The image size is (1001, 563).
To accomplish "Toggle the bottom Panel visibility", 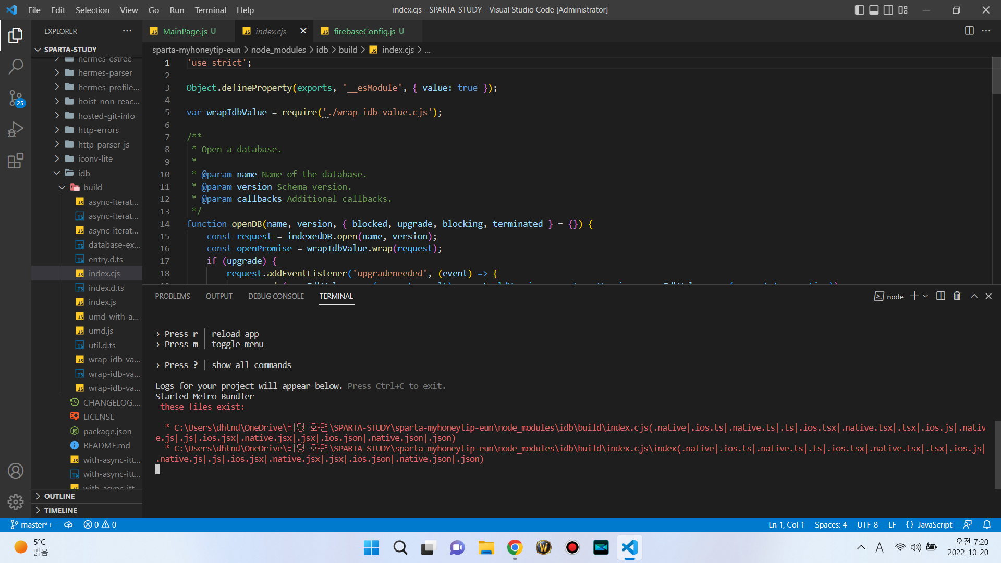I will tap(874, 10).
